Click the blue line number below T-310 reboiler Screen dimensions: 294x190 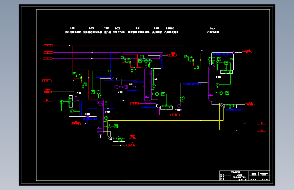[235, 110]
